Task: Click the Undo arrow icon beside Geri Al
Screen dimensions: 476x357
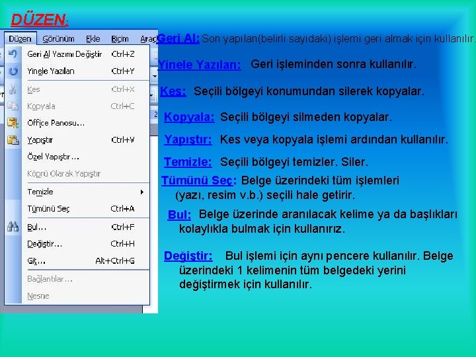Action: pos(13,54)
